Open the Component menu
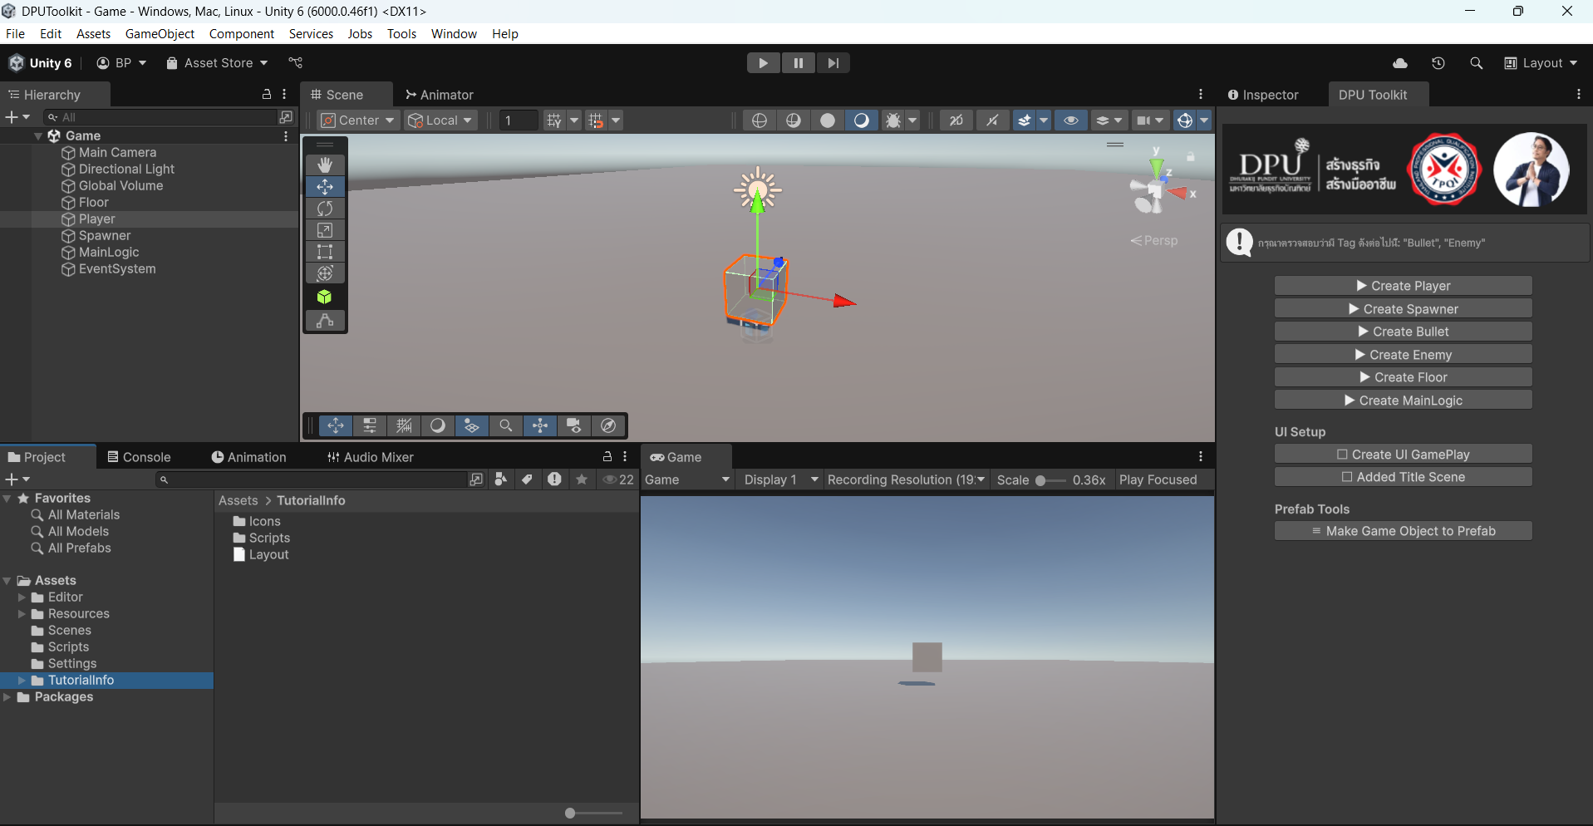The width and height of the screenshot is (1593, 826). 242,33
